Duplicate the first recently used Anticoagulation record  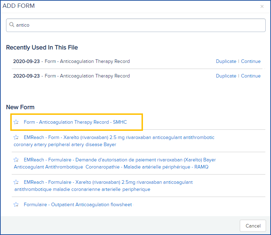pos(226,62)
